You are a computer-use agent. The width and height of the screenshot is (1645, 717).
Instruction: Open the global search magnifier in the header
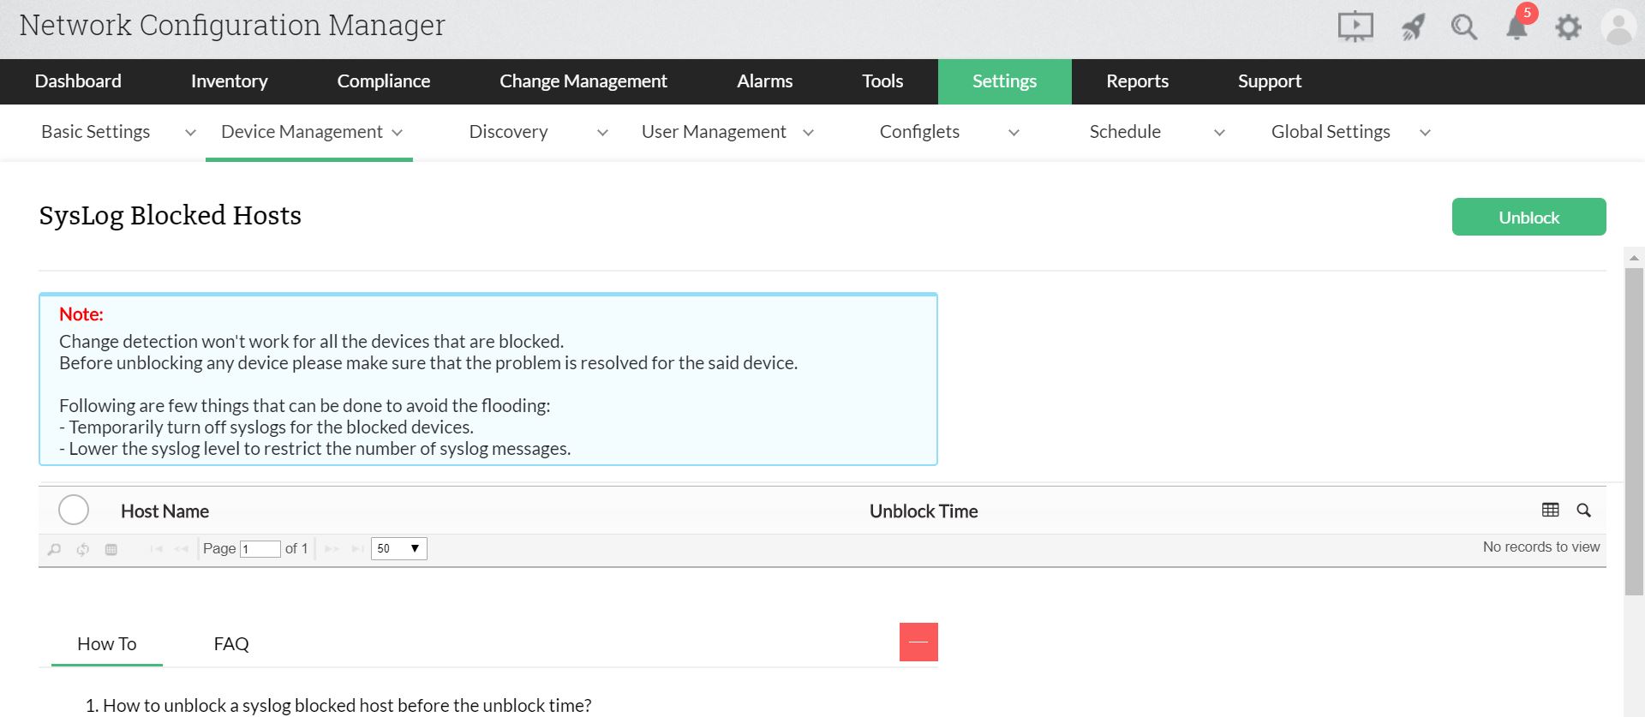1463,27
